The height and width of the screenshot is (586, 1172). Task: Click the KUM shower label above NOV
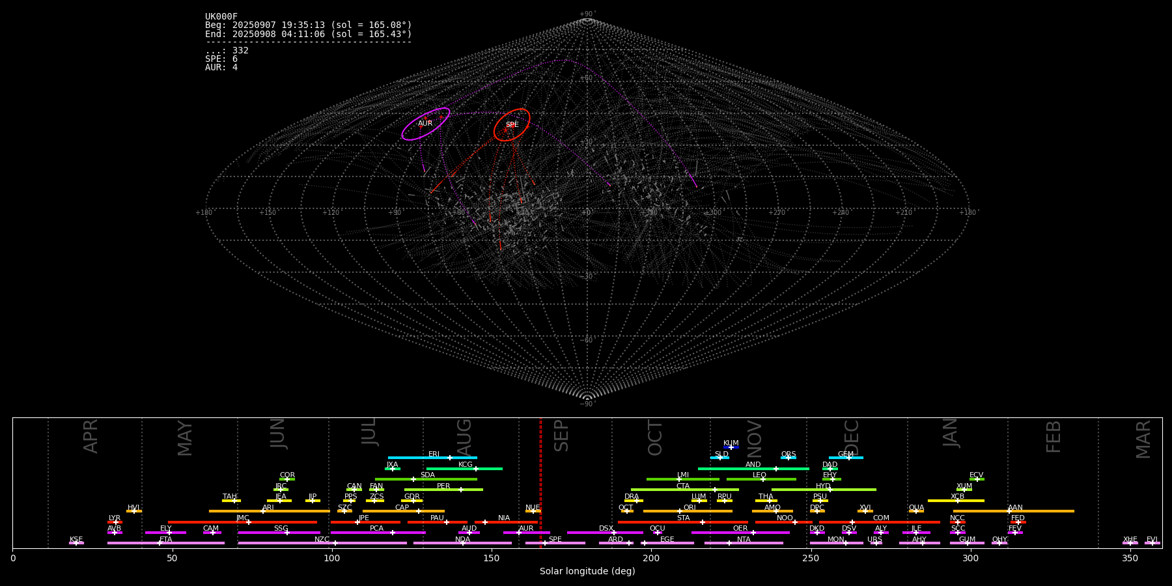pyautogui.click(x=731, y=443)
